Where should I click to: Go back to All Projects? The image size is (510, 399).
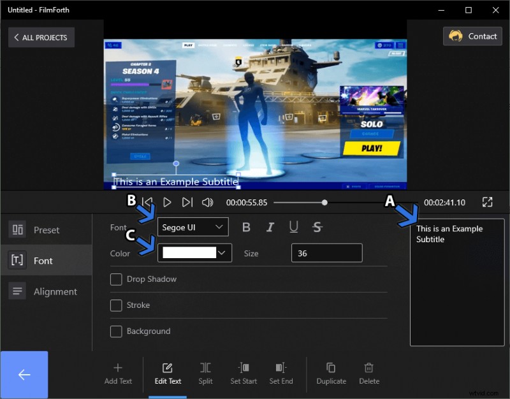[x=41, y=37]
